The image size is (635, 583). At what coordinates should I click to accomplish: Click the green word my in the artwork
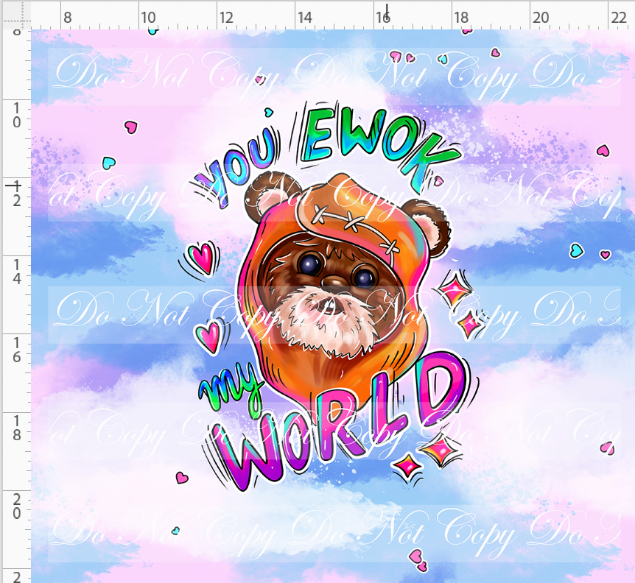tap(231, 390)
